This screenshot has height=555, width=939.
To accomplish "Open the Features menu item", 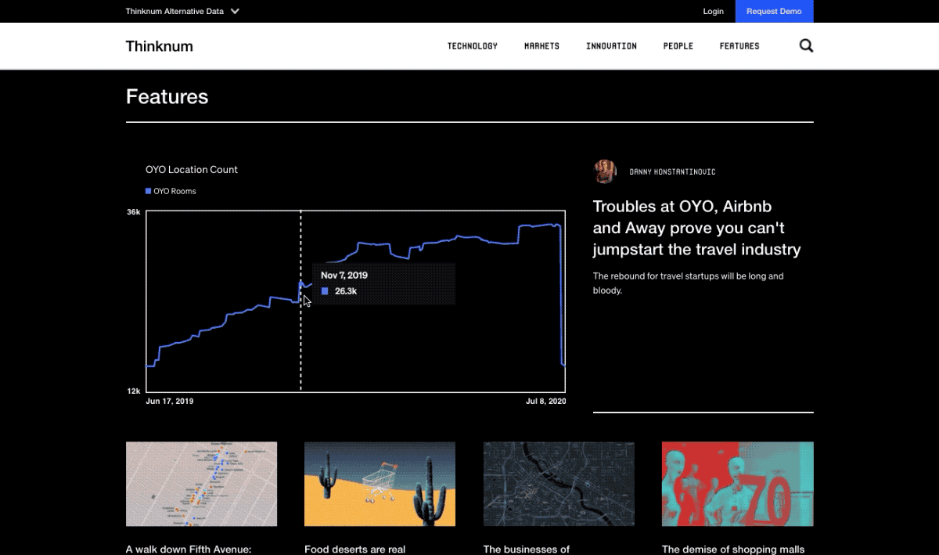I will [739, 46].
